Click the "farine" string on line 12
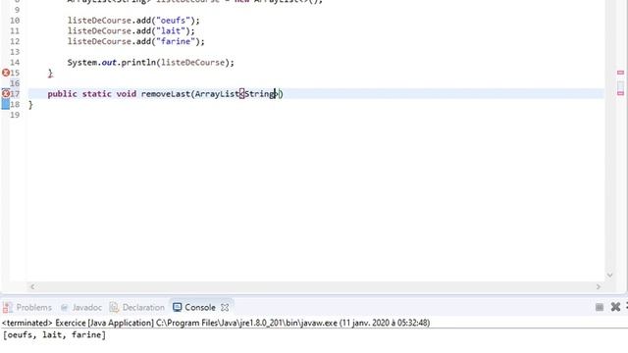 (x=176, y=41)
